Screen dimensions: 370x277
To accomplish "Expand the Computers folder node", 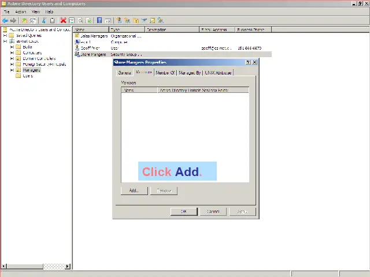I will tap(12, 53).
